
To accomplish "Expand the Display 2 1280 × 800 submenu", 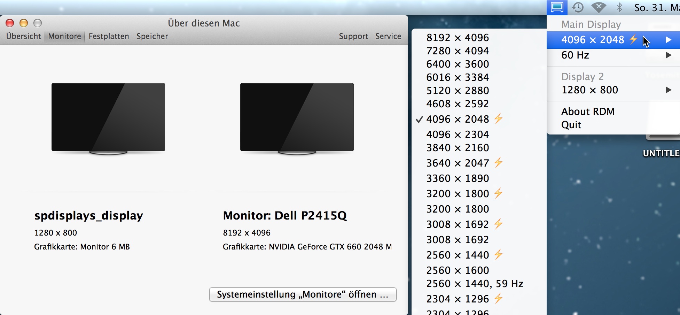I will point(613,90).
